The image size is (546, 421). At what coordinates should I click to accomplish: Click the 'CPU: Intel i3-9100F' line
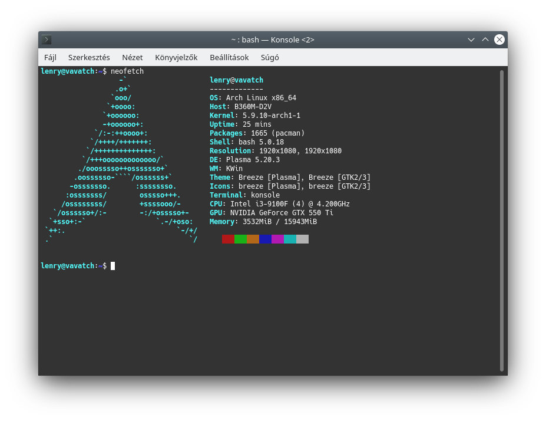[x=280, y=204]
